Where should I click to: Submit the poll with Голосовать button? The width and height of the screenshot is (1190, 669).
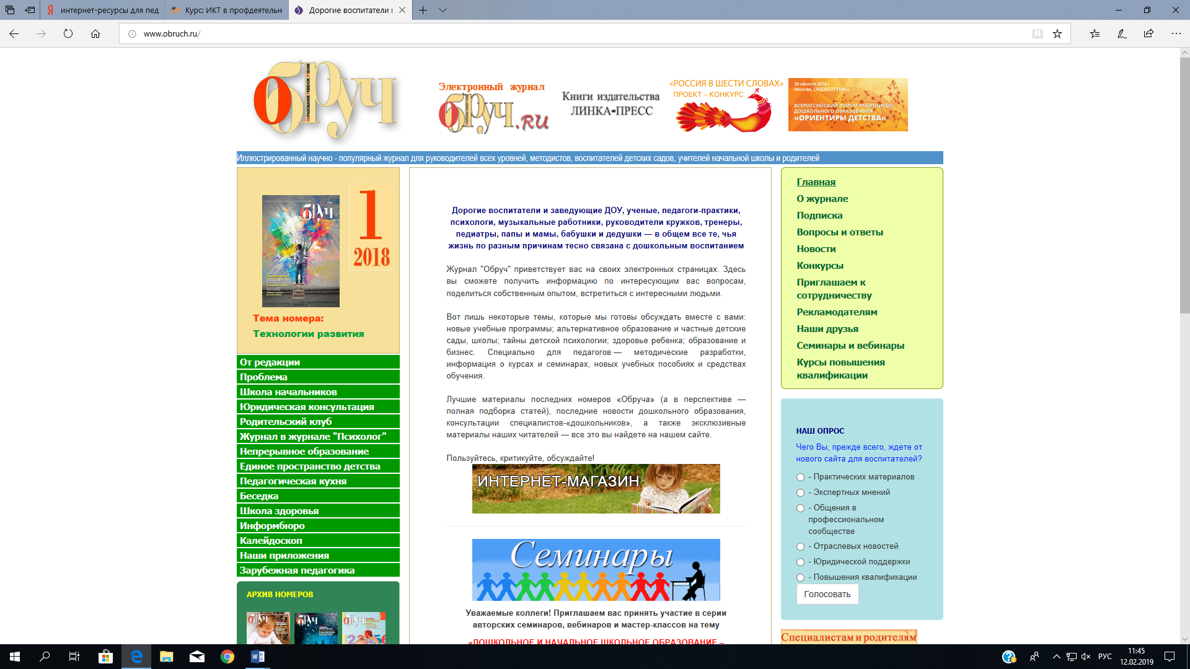point(827,594)
